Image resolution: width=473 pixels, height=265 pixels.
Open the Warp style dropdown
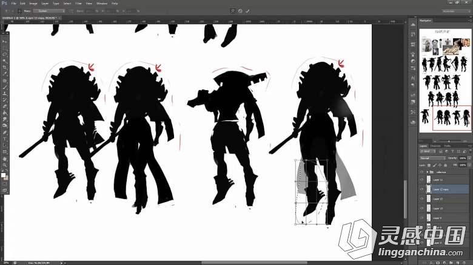coord(49,11)
